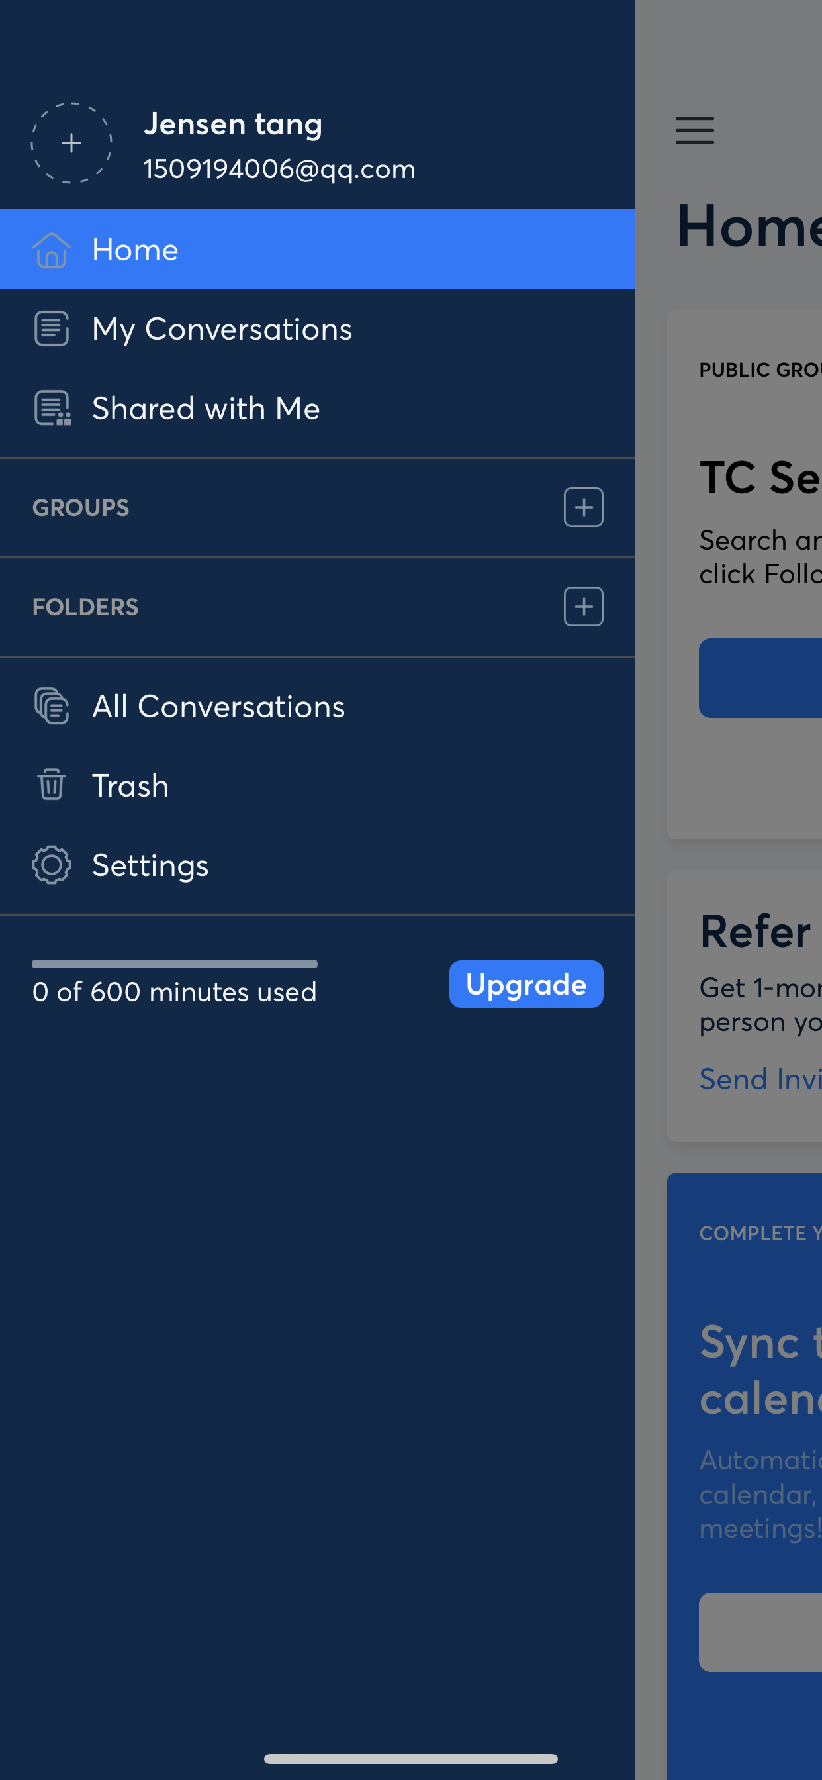This screenshot has height=1780, width=822.
Task: Add a new folder with plus button
Action: pos(583,607)
